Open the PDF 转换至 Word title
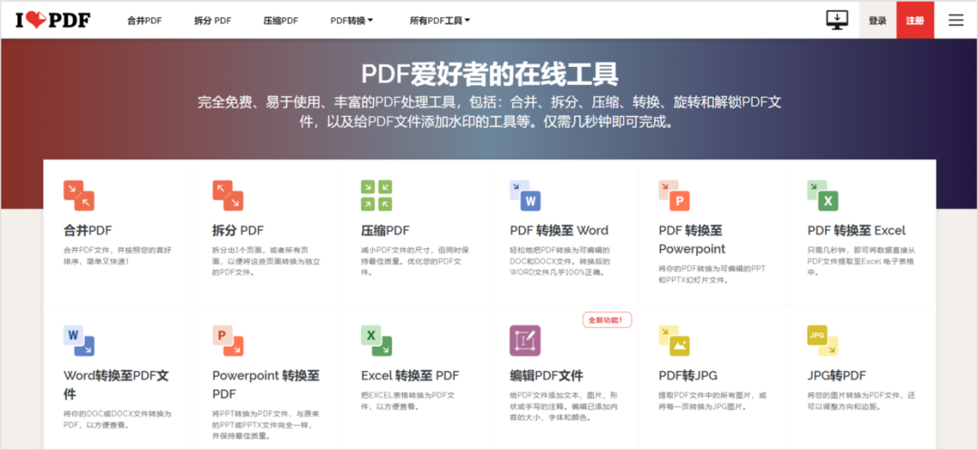The height and width of the screenshot is (450, 978). (559, 231)
